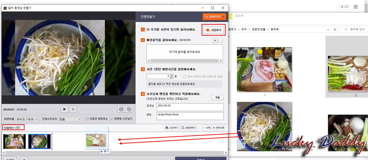Click the 새화면추가 button in the timeline
The image size is (368, 160).
tap(189, 128)
